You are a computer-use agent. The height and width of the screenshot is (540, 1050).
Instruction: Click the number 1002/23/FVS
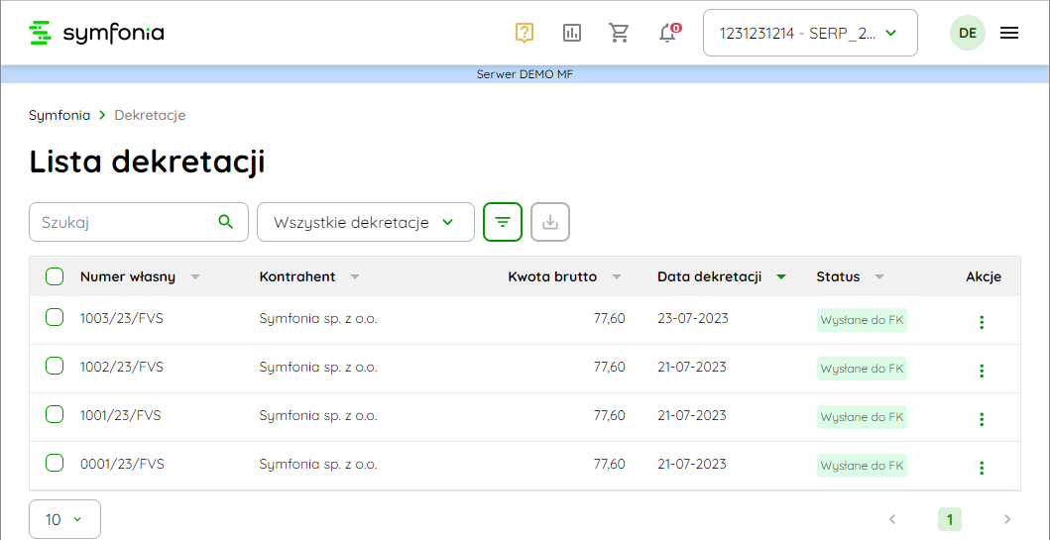click(x=122, y=368)
